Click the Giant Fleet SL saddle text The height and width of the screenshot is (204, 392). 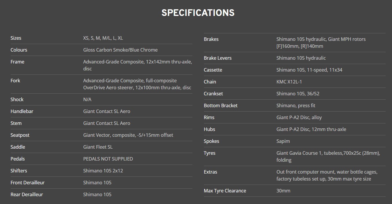click(x=98, y=147)
